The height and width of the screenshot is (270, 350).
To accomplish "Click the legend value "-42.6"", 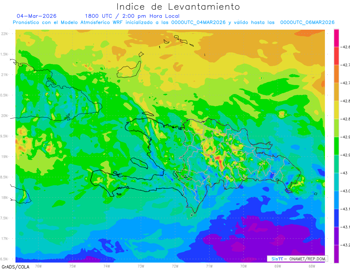I will (x=345, y=47).
